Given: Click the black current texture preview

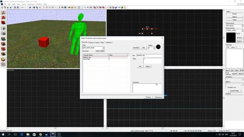Looking at the screenshot, I should tap(231, 38).
